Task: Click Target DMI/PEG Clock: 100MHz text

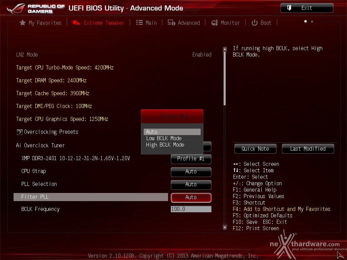Action: pyautogui.click(x=54, y=106)
